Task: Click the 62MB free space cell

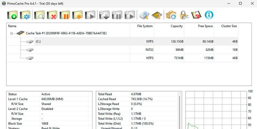Action: (209, 50)
